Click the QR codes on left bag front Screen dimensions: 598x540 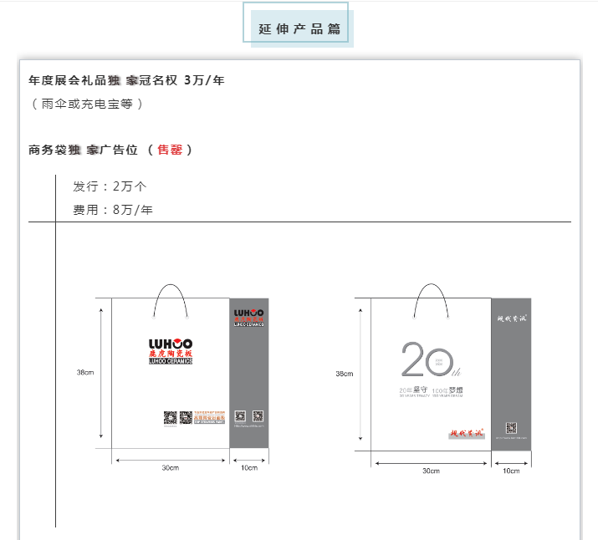176,416
